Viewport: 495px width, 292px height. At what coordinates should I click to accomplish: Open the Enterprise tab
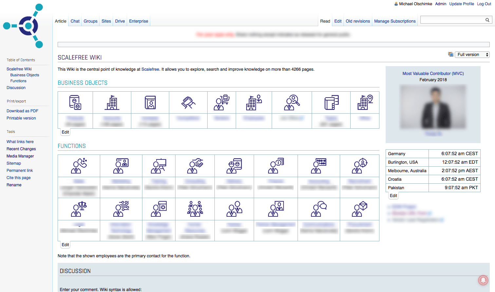pyautogui.click(x=138, y=21)
